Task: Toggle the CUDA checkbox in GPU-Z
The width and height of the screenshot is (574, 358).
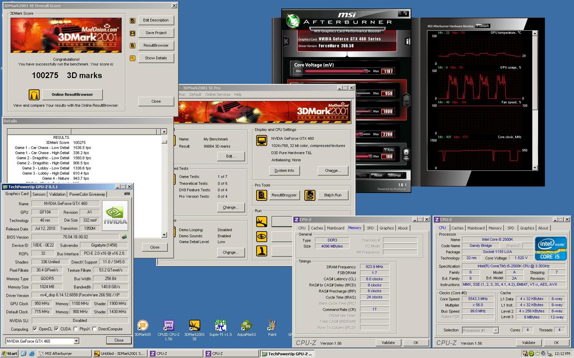Action: tap(56, 329)
